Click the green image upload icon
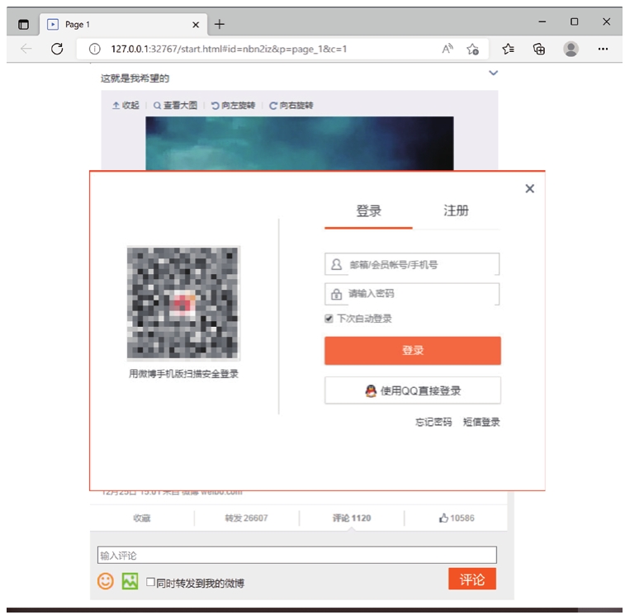 click(130, 581)
